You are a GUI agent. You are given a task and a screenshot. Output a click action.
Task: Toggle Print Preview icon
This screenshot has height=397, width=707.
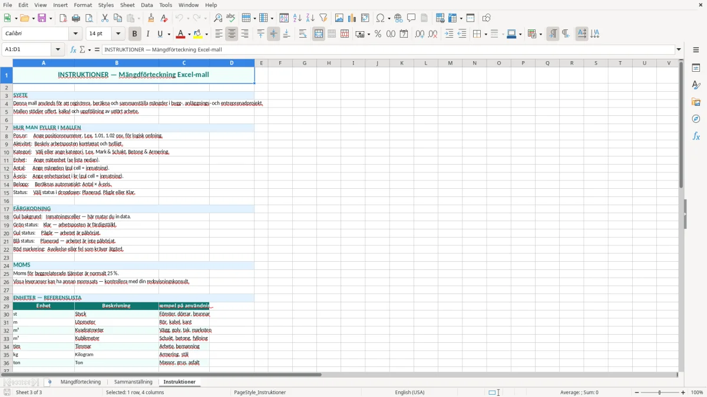tap(89, 18)
